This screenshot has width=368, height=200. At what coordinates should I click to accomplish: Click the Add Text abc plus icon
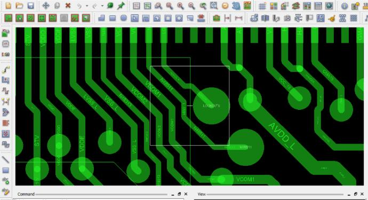point(6,181)
